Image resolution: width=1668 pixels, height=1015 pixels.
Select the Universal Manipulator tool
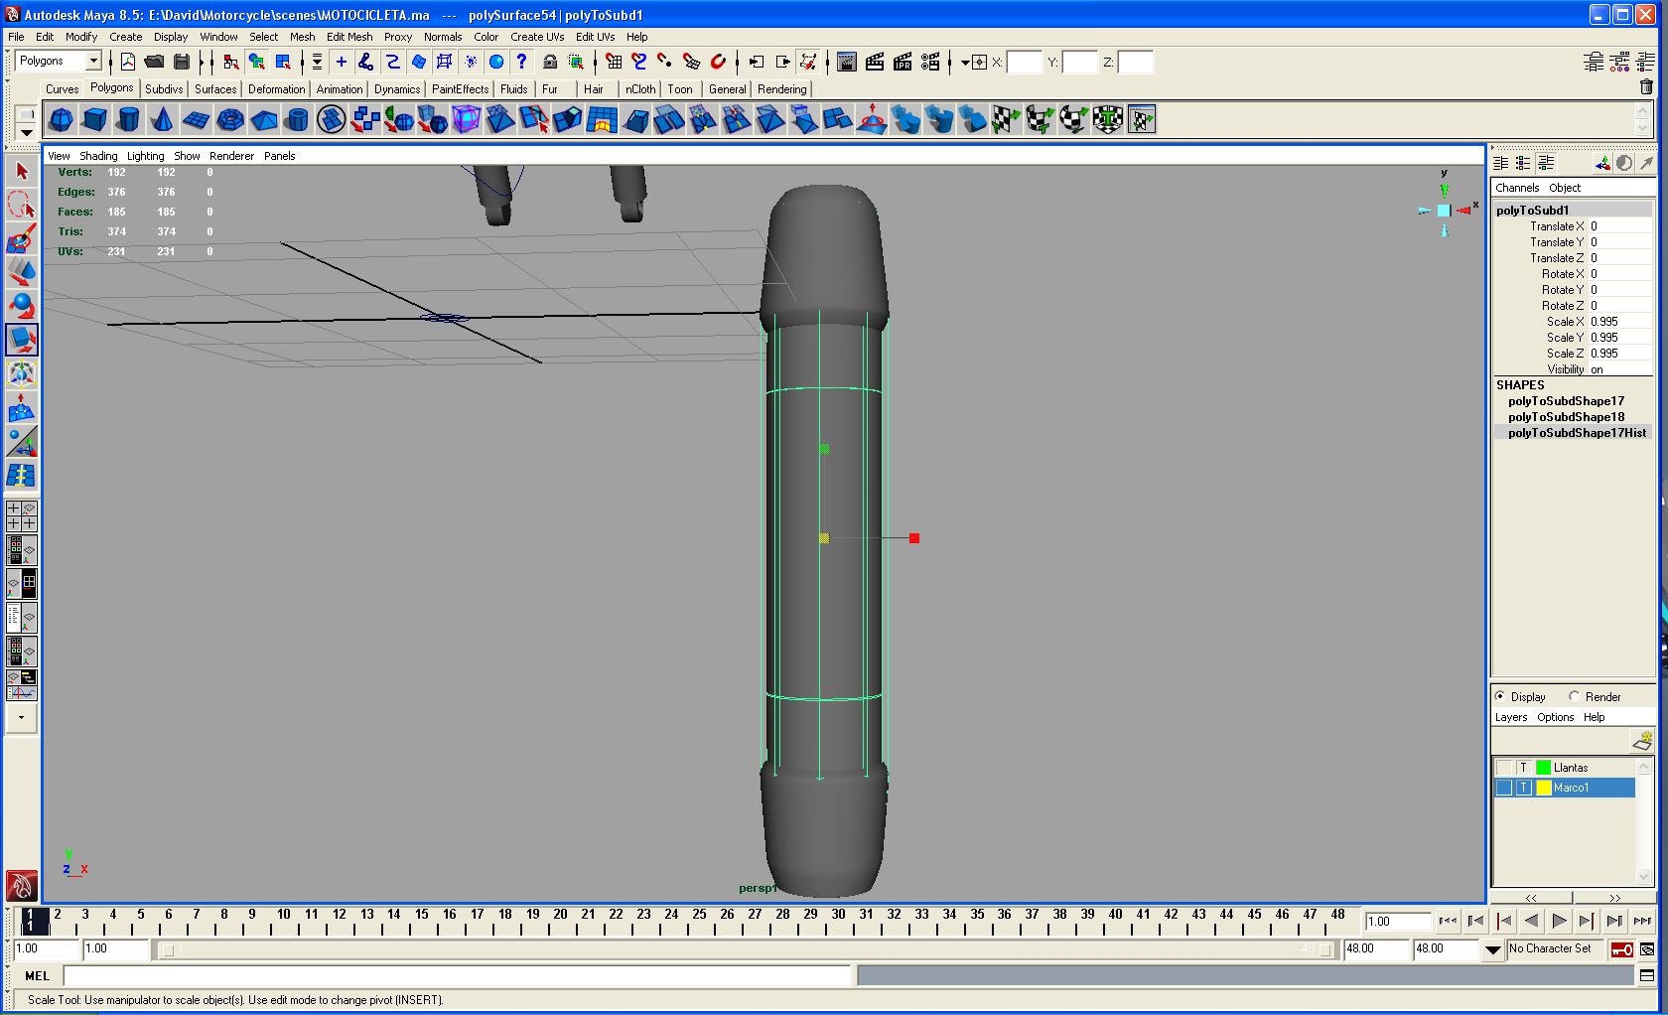click(22, 374)
